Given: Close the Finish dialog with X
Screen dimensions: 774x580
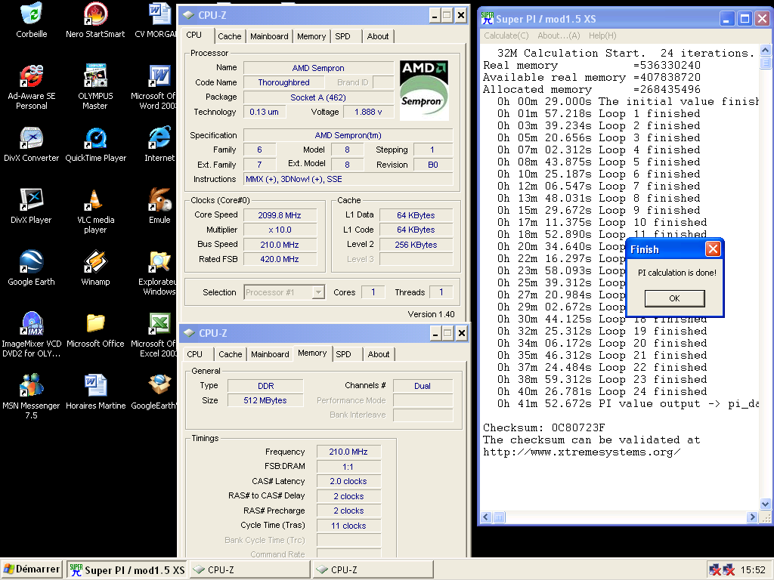Looking at the screenshot, I should (713, 249).
